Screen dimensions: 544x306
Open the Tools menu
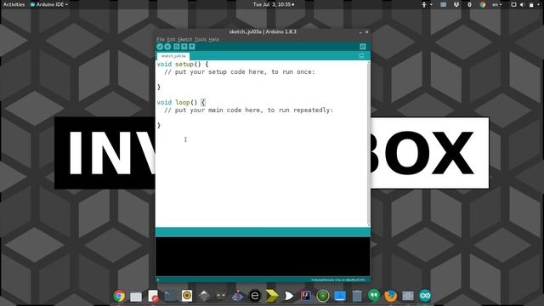point(201,39)
